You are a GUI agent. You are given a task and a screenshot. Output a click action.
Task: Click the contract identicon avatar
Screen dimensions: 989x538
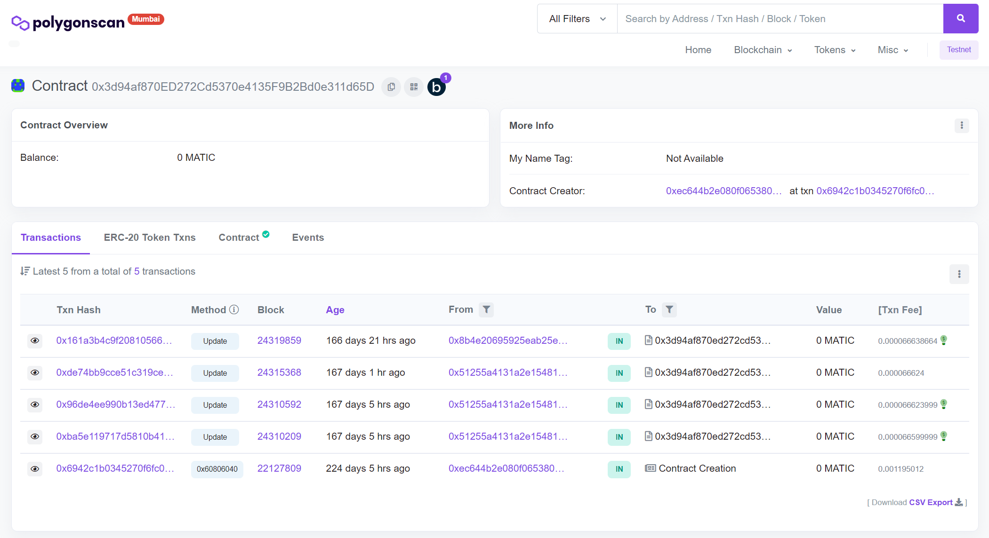click(x=18, y=86)
